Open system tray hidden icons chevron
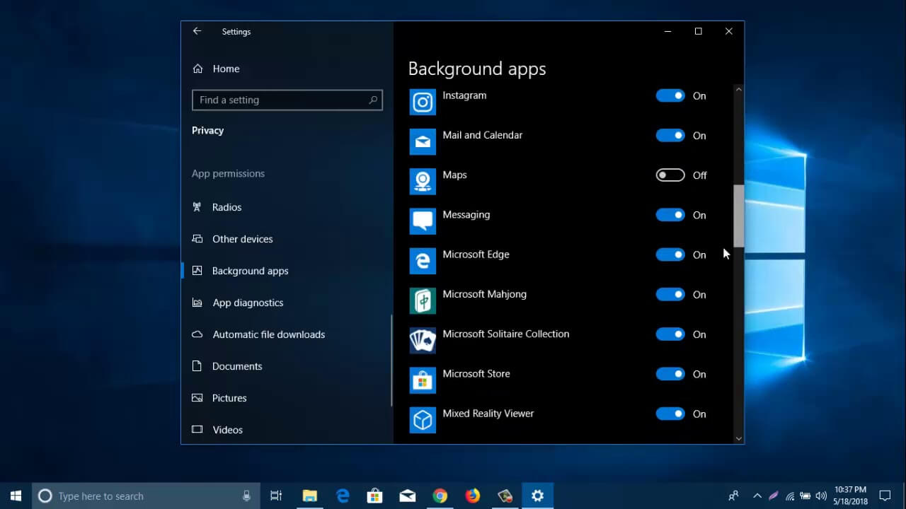The image size is (906, 509). [x=757, y=496]
